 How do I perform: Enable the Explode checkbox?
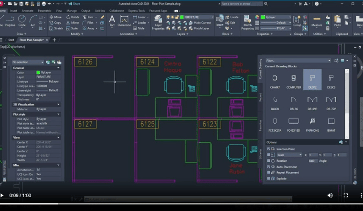(x=268, y=179)
